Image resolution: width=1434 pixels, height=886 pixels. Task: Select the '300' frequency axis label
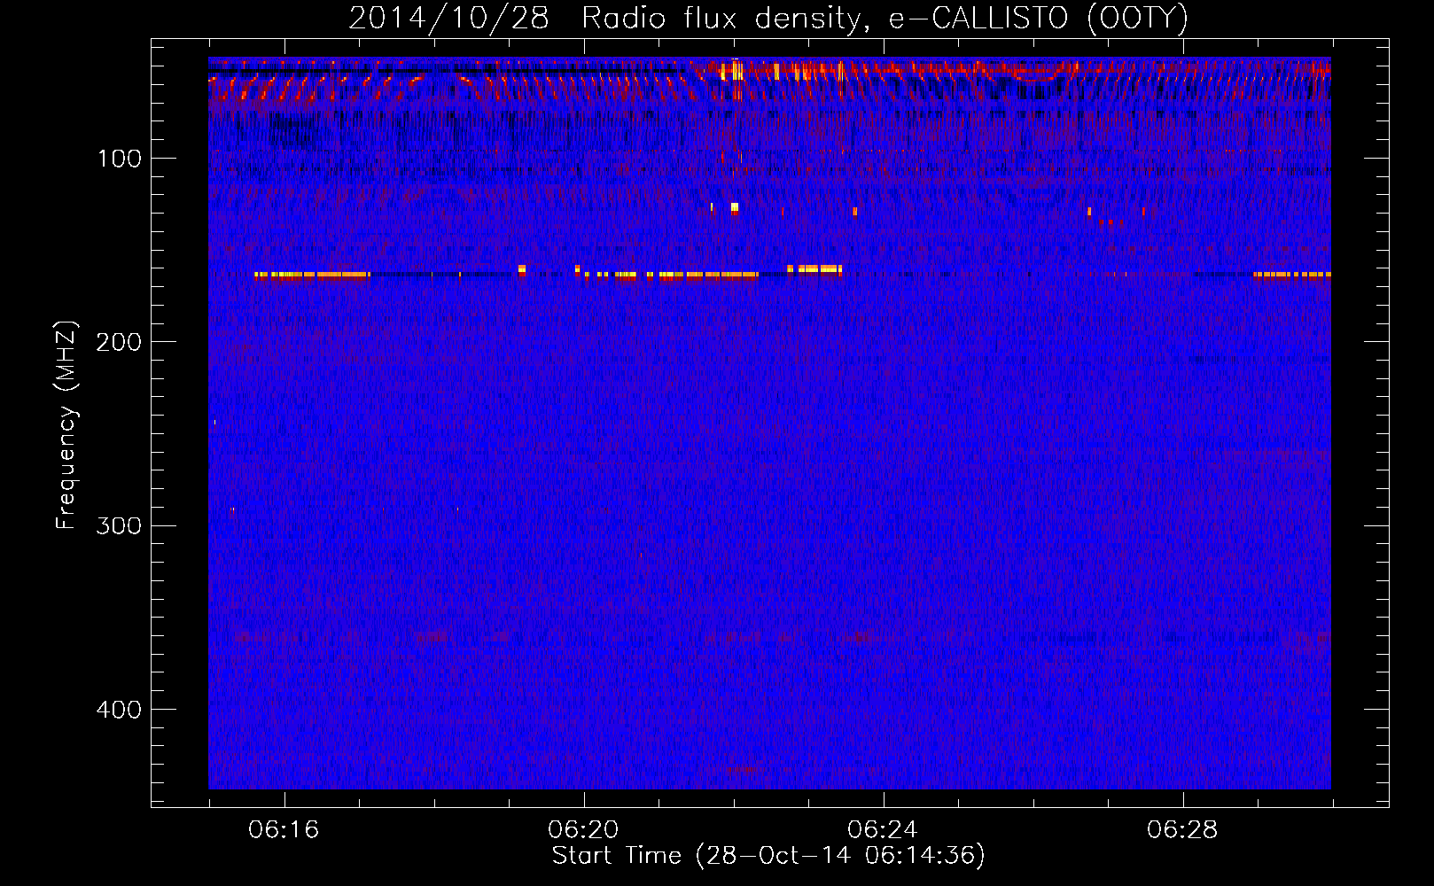pyautogui.click(x=119, y=525)
